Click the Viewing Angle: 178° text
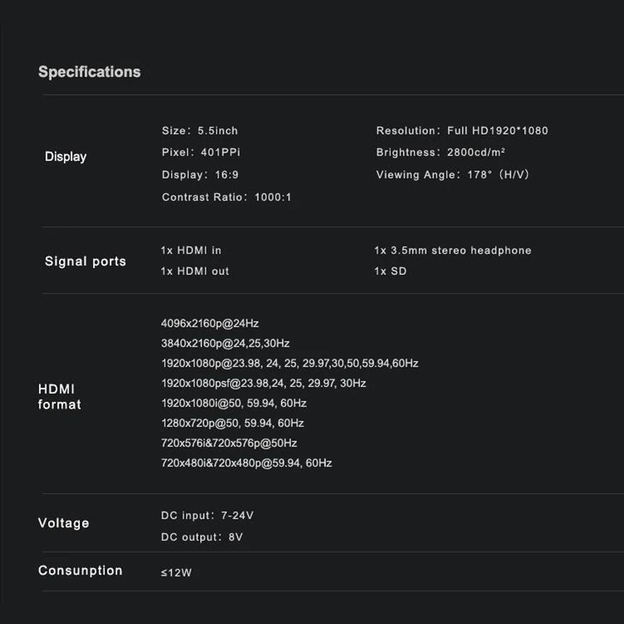The width and height of the screenshot is (624, 624). coord(452,175)
